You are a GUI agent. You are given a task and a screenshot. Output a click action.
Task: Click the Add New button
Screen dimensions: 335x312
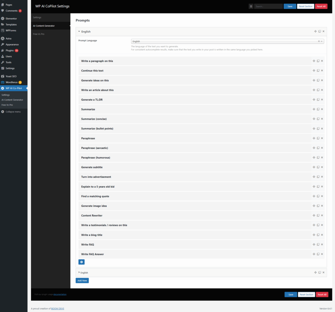tap(82, 280)
